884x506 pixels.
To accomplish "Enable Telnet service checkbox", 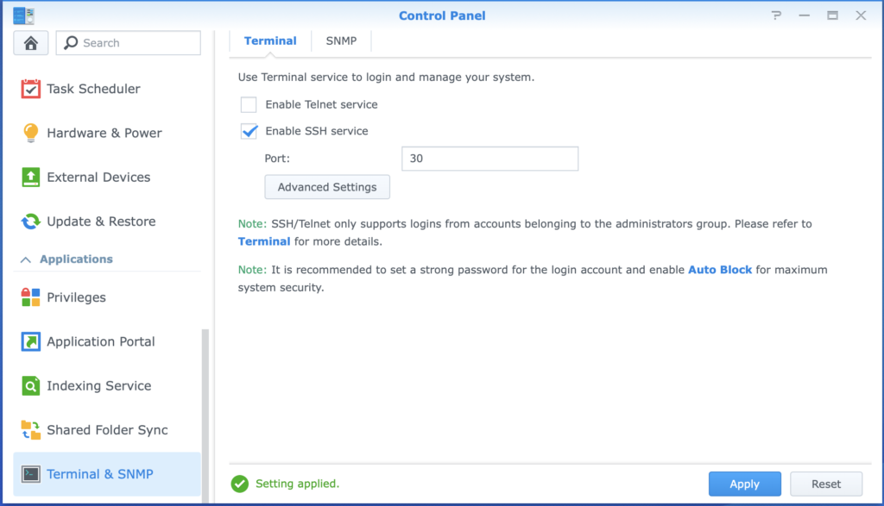I will click(249, 104).
